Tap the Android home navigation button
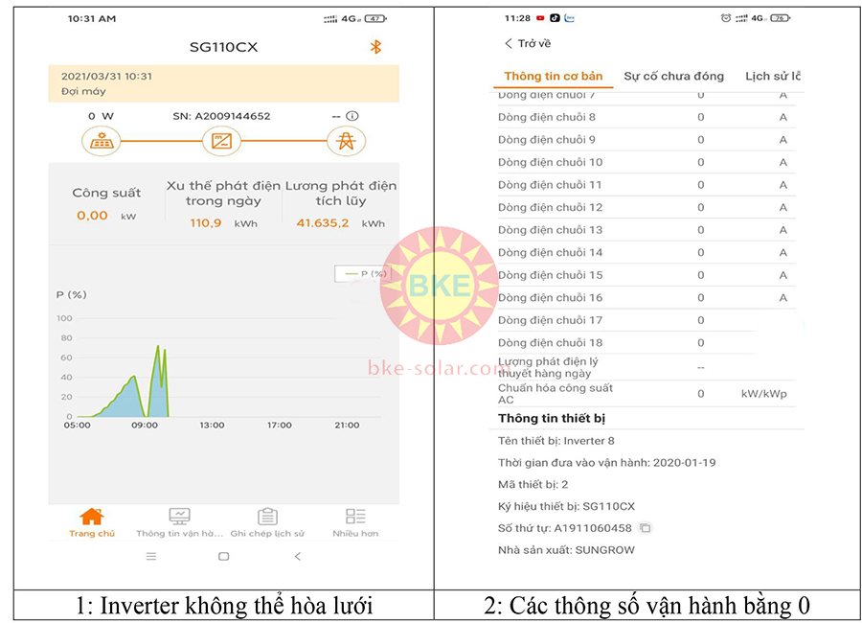Image resolution: width=862 pixels, height=623 pixels. [x=223, y=557]
